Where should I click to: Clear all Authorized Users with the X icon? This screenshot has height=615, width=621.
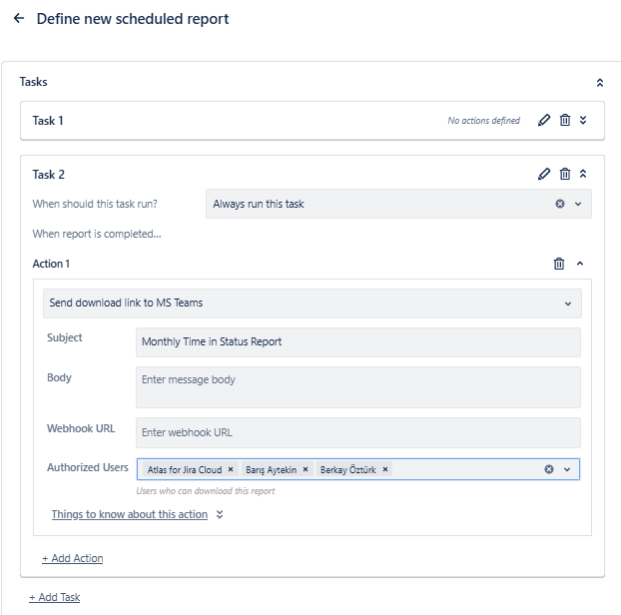[x=548, y=469]
